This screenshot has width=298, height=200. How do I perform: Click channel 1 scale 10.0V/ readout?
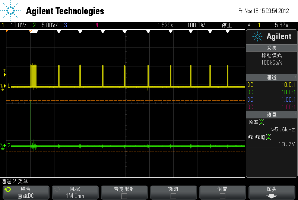(18, 25)
